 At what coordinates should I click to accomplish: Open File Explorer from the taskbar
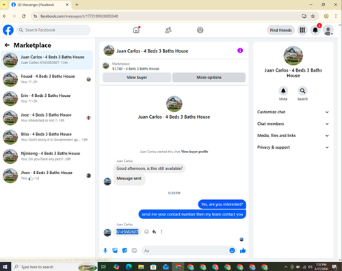141,267
